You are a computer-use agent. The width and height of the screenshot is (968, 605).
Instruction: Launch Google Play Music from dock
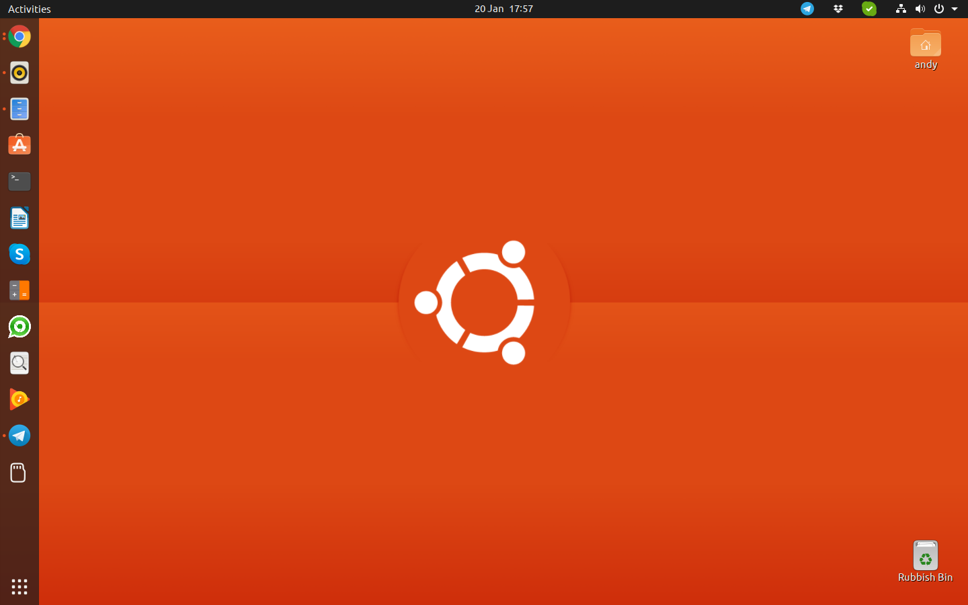[19, 399]
